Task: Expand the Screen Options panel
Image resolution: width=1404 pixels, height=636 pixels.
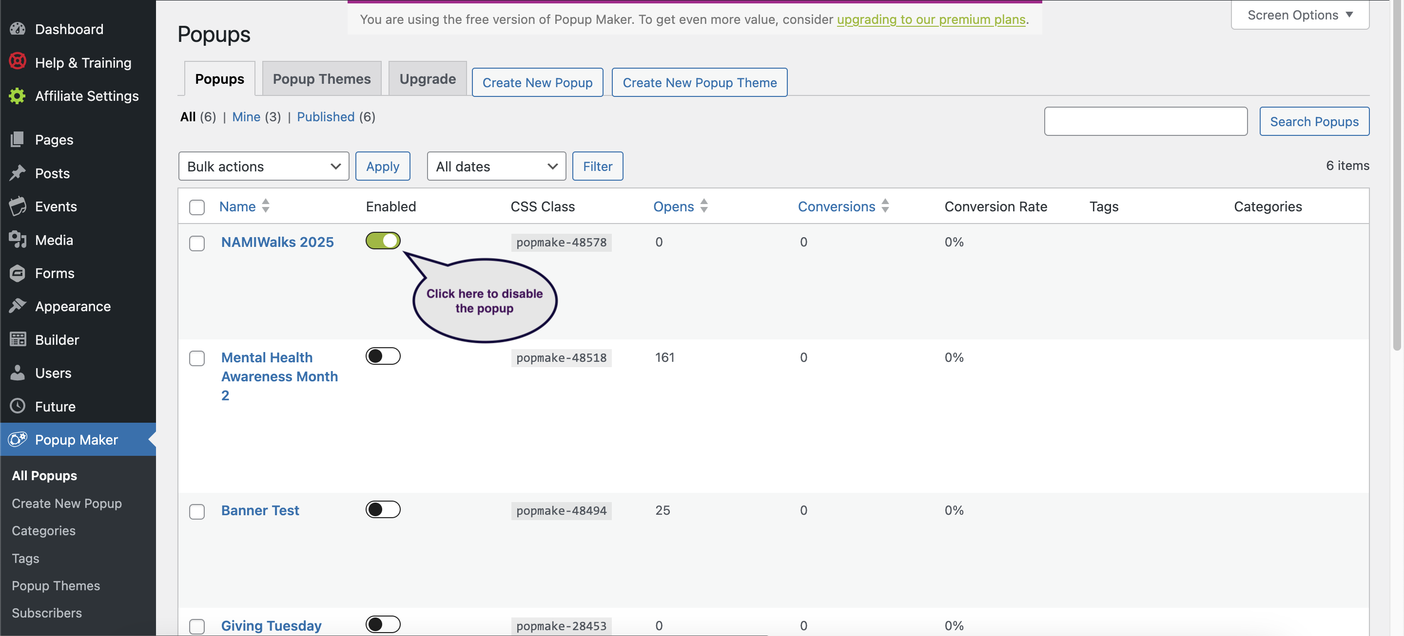Action: pos(1299,15)
